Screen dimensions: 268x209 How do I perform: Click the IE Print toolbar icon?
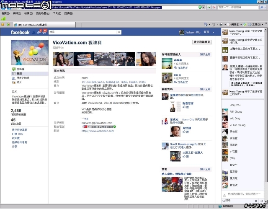tap(222, 25)
